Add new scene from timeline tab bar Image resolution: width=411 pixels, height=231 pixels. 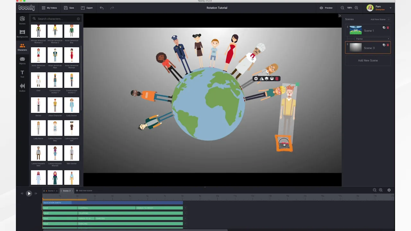coord(84,191)
